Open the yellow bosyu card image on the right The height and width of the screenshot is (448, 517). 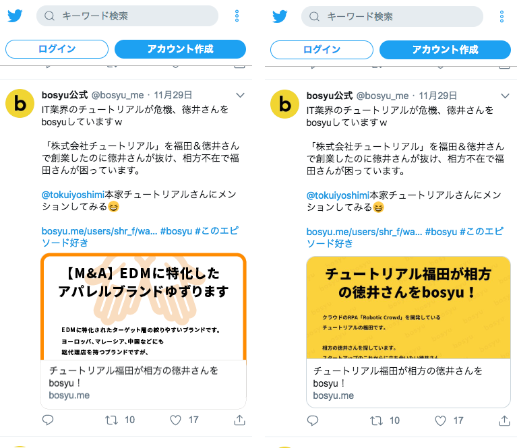point(408,308)
